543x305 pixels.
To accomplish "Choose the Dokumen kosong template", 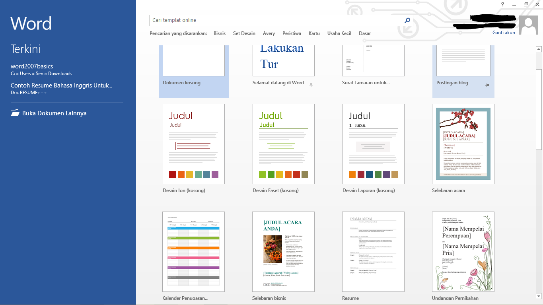I will (x=194, y=71).
